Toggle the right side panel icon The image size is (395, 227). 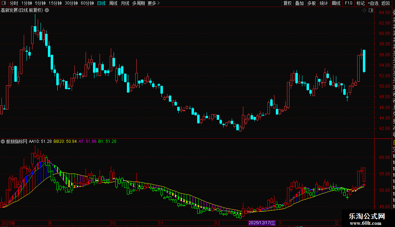(371, 10)
